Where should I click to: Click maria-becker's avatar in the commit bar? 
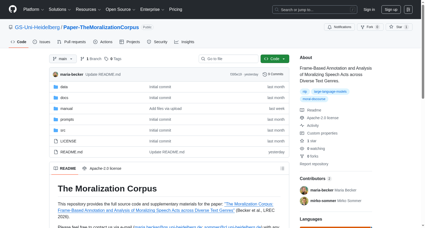56,74
